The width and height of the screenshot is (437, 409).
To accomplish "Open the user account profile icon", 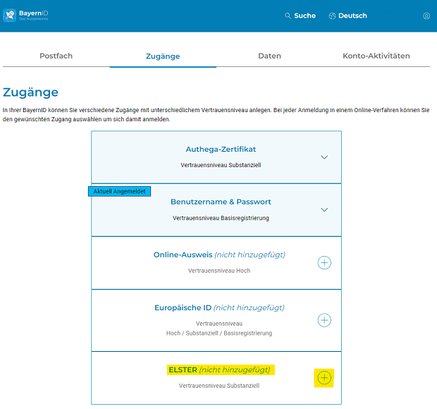I will coord(426,16).
